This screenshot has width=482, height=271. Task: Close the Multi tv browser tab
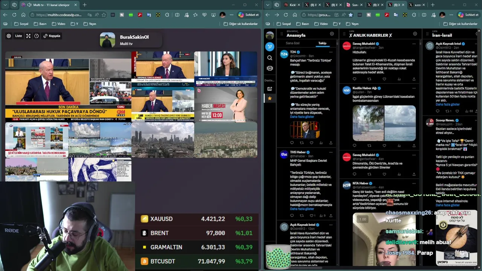pyautogui.click(x=75, y=5)
